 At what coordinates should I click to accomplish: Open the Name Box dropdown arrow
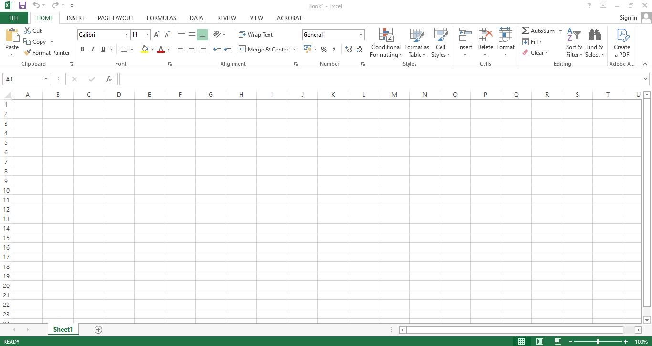pos(46,79)
